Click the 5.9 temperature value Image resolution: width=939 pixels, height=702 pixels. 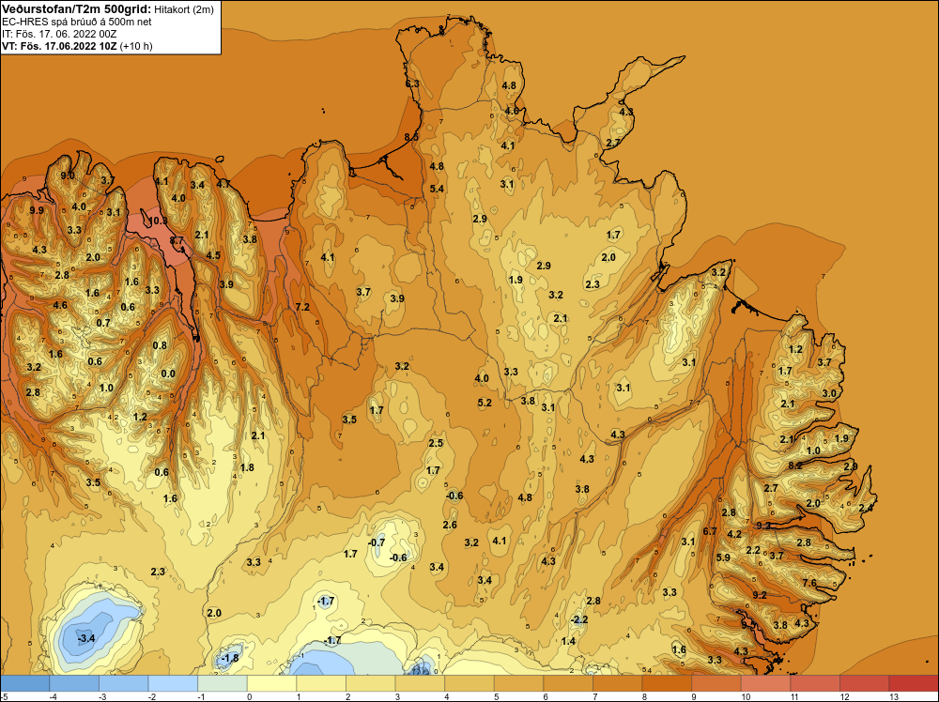pos(723,557)
